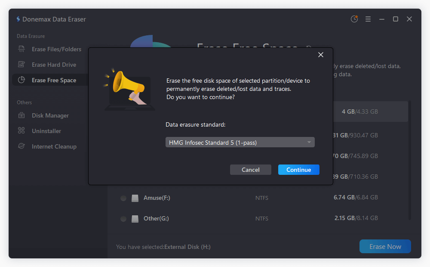
Task: Click the 745.89 GB size value
Action: (x=363, y=156)
